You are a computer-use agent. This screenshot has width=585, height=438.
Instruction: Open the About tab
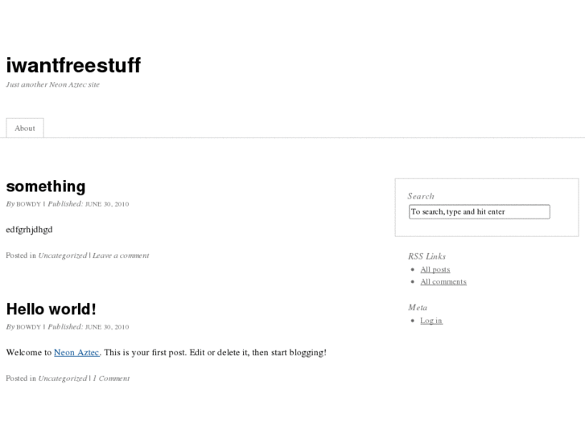click(25, 128)
